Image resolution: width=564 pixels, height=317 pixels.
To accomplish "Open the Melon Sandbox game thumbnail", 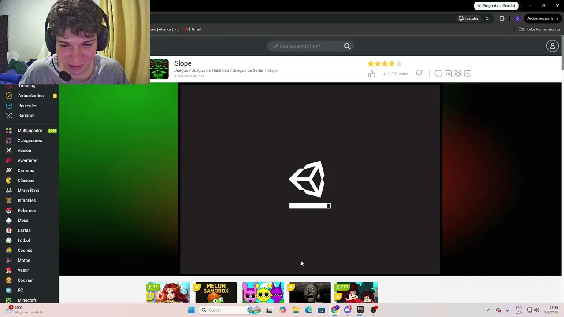I will pos(216,293).
